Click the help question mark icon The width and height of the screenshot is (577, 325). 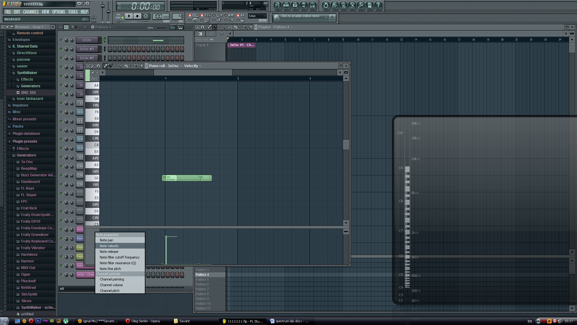378,5
